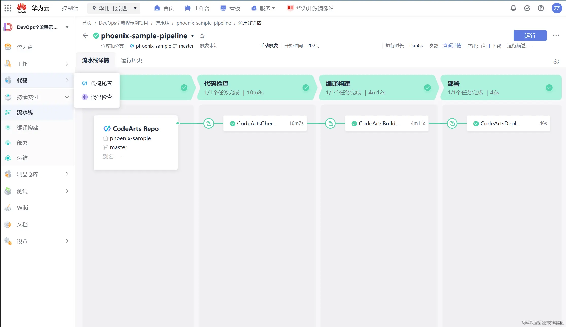The height and width of the screenshot is (327, 566).
Task: Select 代码托管 from the flyout menu
Action: 101,83
